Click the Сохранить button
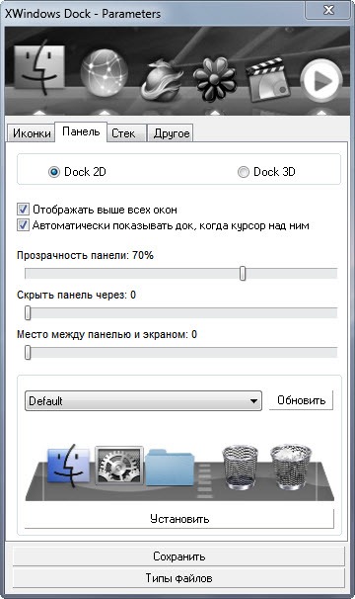This screenshot has height=599, width=355. [178, 556]
